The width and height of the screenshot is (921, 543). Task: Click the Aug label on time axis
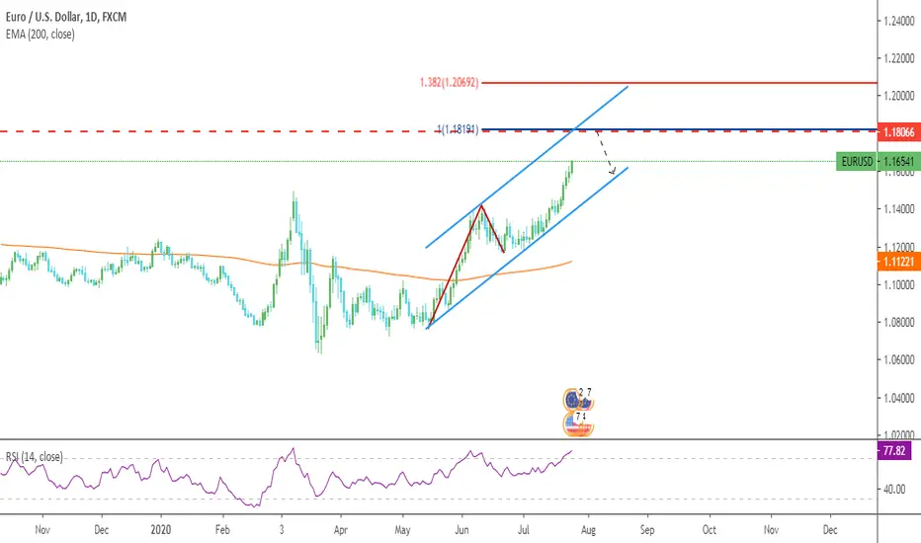[588, 529]
